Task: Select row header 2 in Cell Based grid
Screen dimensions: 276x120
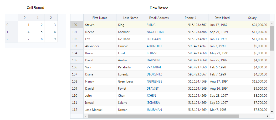Action: pos(12,39)
